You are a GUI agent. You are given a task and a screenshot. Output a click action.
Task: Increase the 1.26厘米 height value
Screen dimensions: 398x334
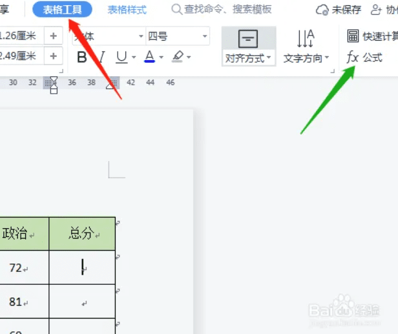53,36
